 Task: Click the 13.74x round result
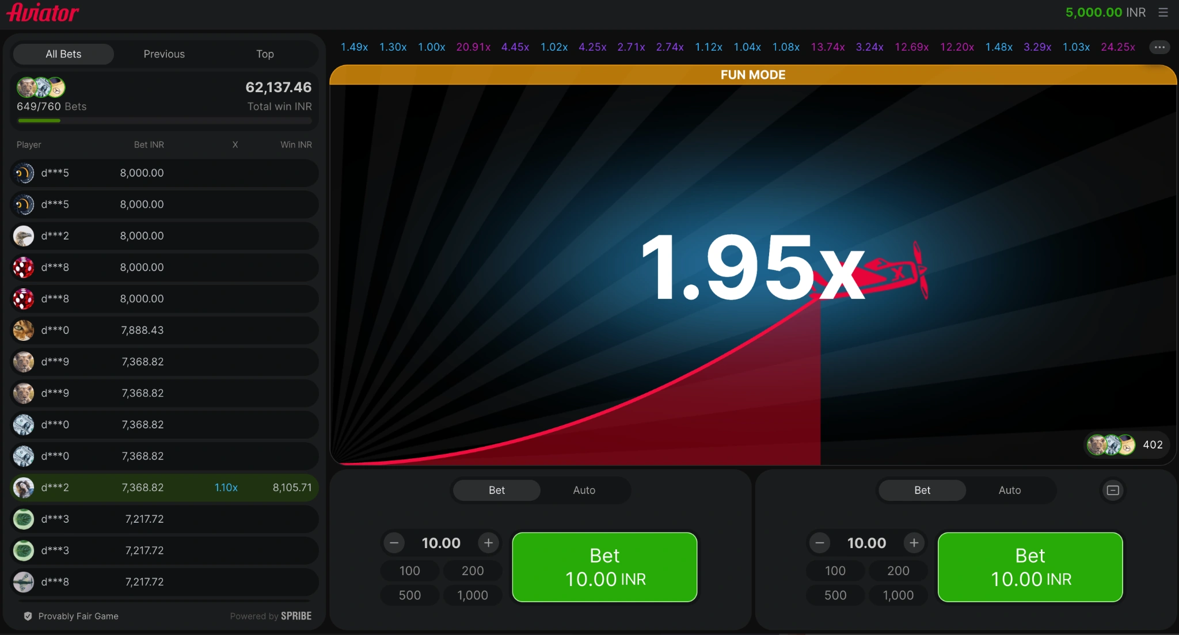click(x=828, y=47)
